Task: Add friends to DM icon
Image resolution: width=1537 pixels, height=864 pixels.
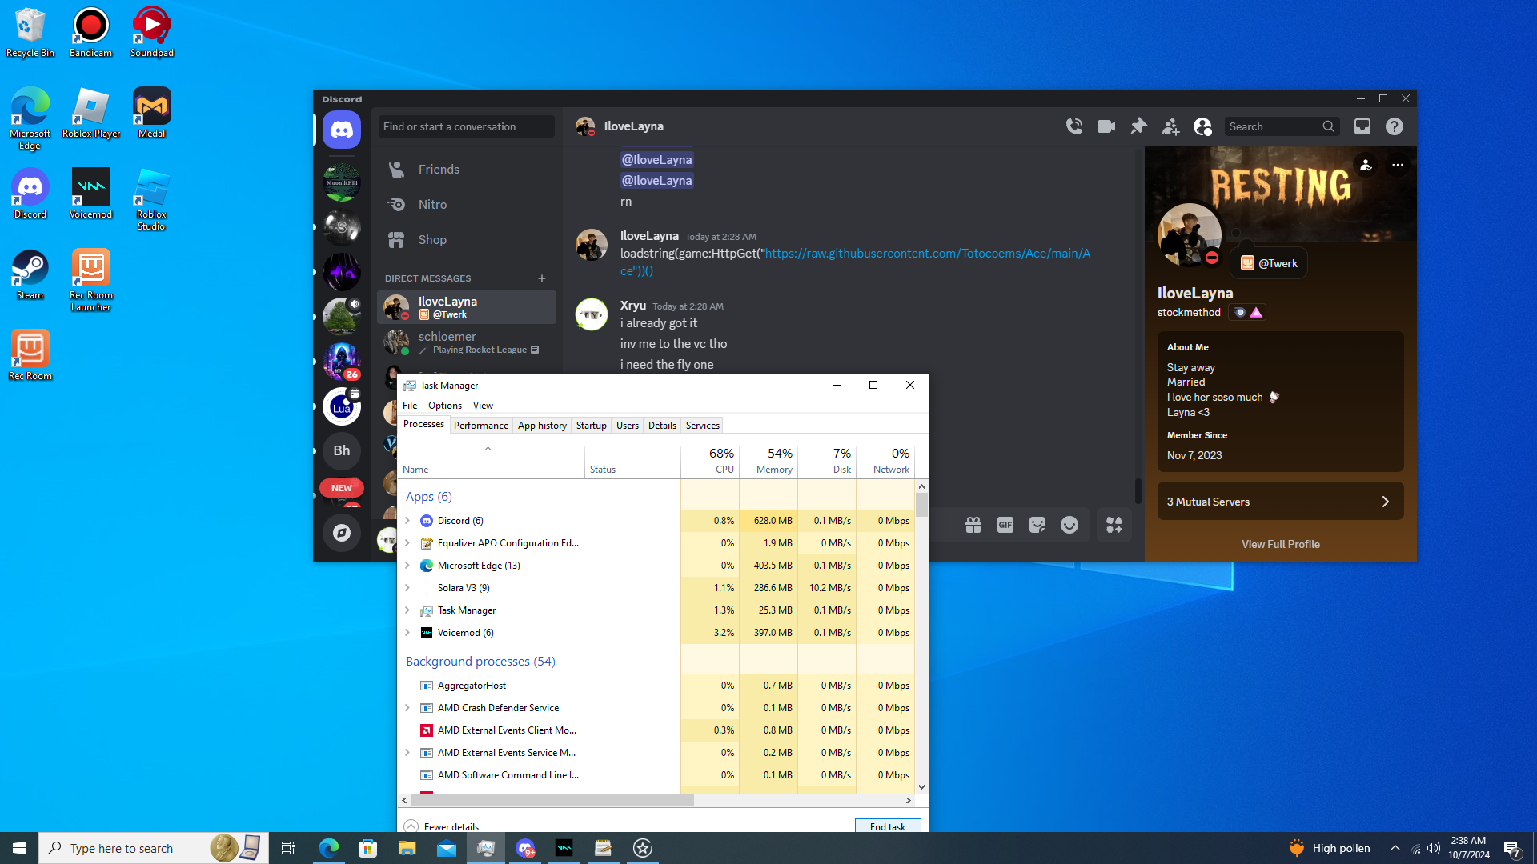Action: (x=1170, y=126)
